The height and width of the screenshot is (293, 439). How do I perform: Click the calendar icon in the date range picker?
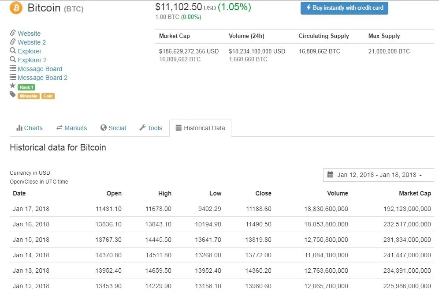pyautogui.click(x=331, y=174)
